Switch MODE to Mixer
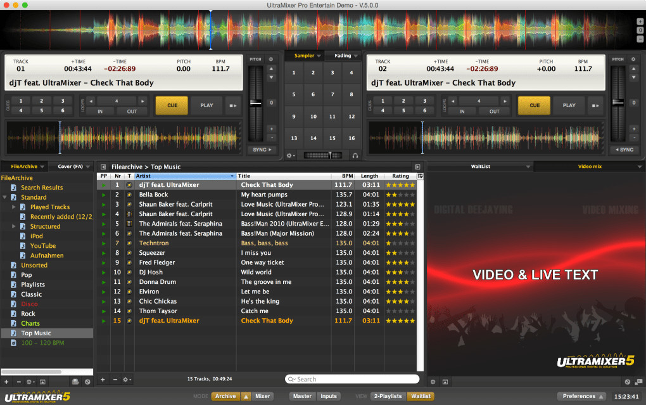646x405 pixels. pyautogui.click(x=262, y=396)
